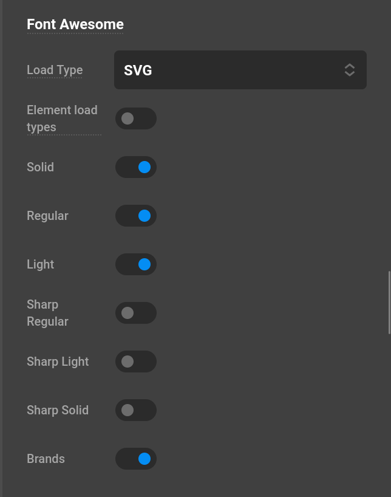Disable the Solid icon style

pos(136,167)
